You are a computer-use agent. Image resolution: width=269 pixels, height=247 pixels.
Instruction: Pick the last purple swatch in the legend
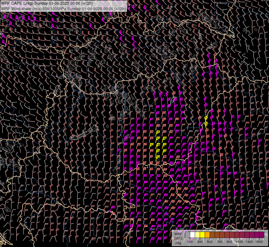tap(262, 235)
